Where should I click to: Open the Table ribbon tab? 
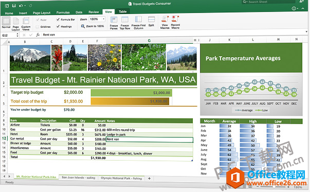(122, 11)
